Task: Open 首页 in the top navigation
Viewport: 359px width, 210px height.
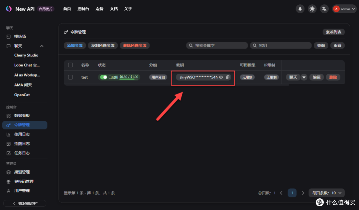Action: pyautogui.click(x=67, y=9)
